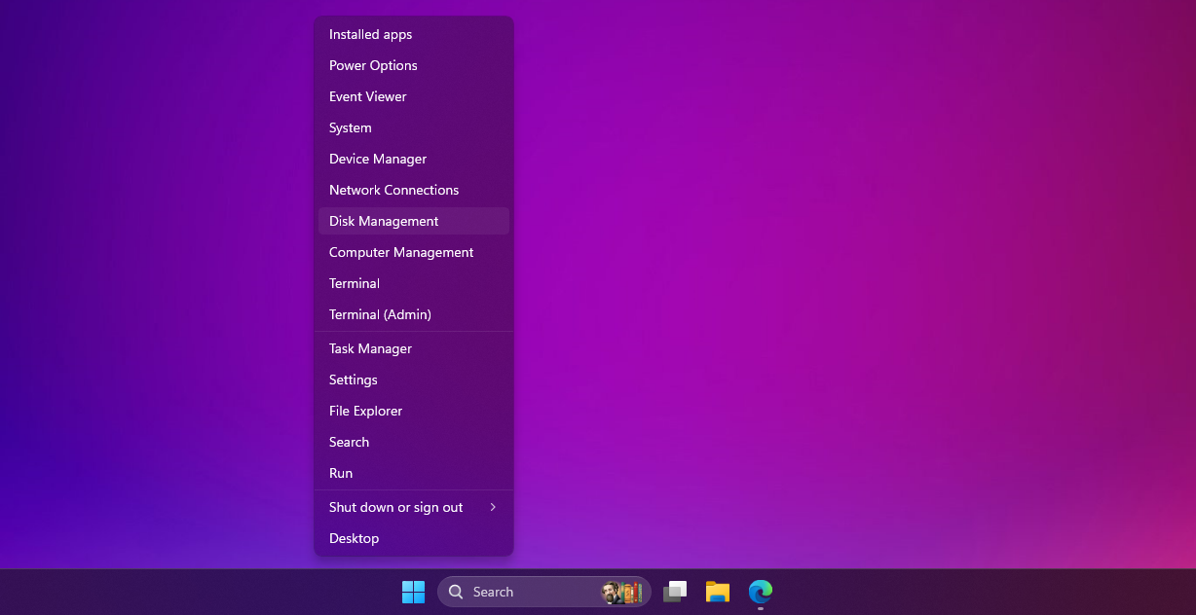Screen dimensions: 1196x615
Task: Open Settings from the power user menu
Action: (x=414, y=380)
